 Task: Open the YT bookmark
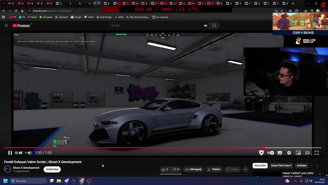[x=13, y=17]
